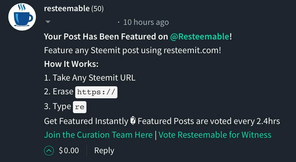Show payout details for $0.00

69,151
